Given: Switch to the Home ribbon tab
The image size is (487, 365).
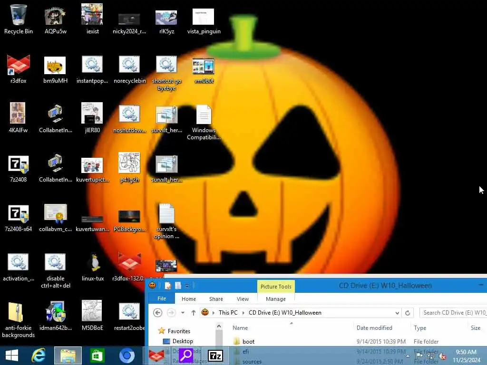Looking at the screenshot, I should (x=188, y=299).
